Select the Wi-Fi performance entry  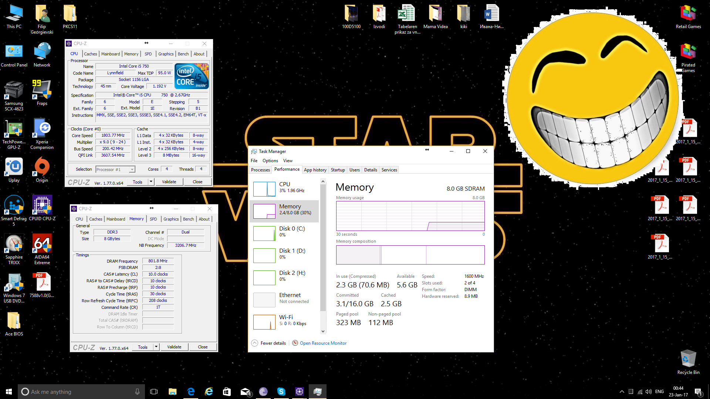click(x=284, y=322)
